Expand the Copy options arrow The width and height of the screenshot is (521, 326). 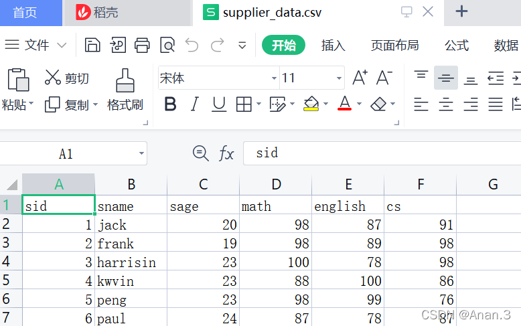(95, 104)
